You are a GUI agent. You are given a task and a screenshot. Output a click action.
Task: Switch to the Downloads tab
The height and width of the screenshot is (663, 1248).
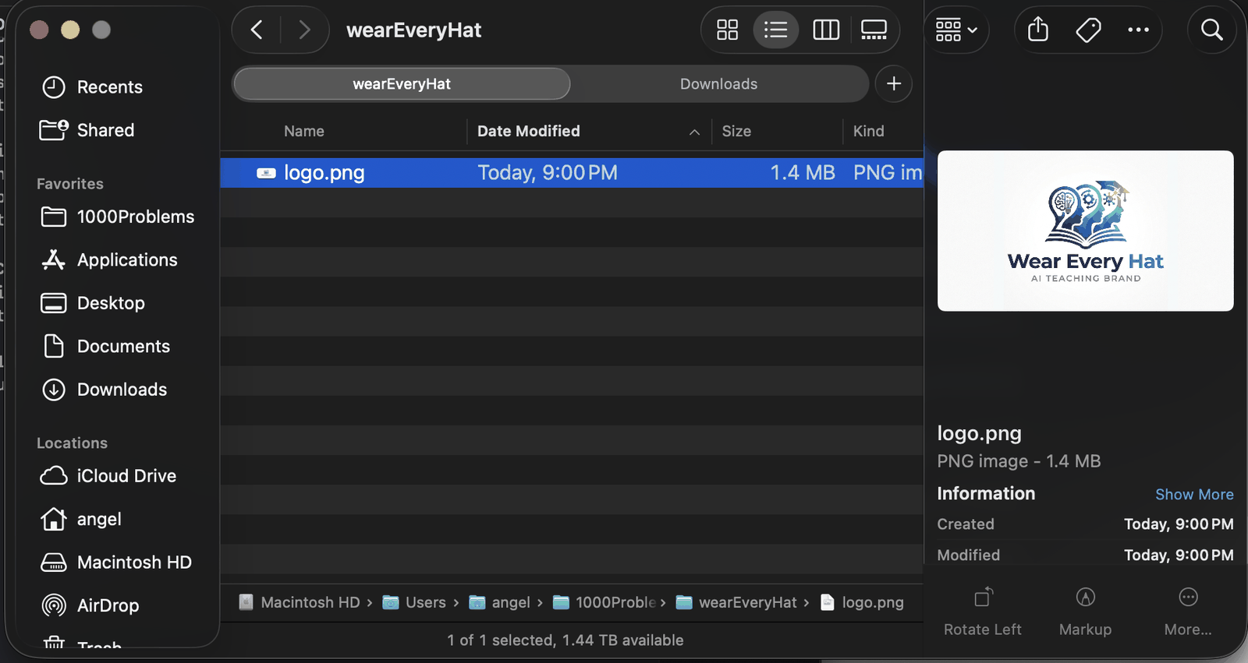(x=719, y=84)
